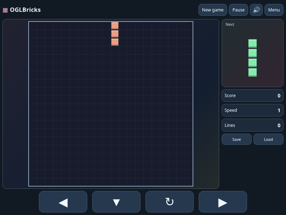Click the Next label
Image resolution: width=286 pixels, height=215 pixels.
click(x=230, y=24)
